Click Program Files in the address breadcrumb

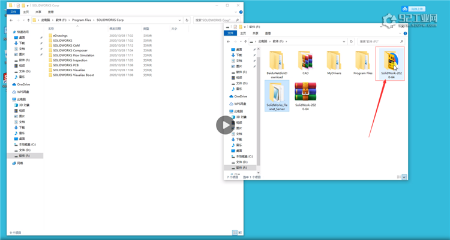81,20
